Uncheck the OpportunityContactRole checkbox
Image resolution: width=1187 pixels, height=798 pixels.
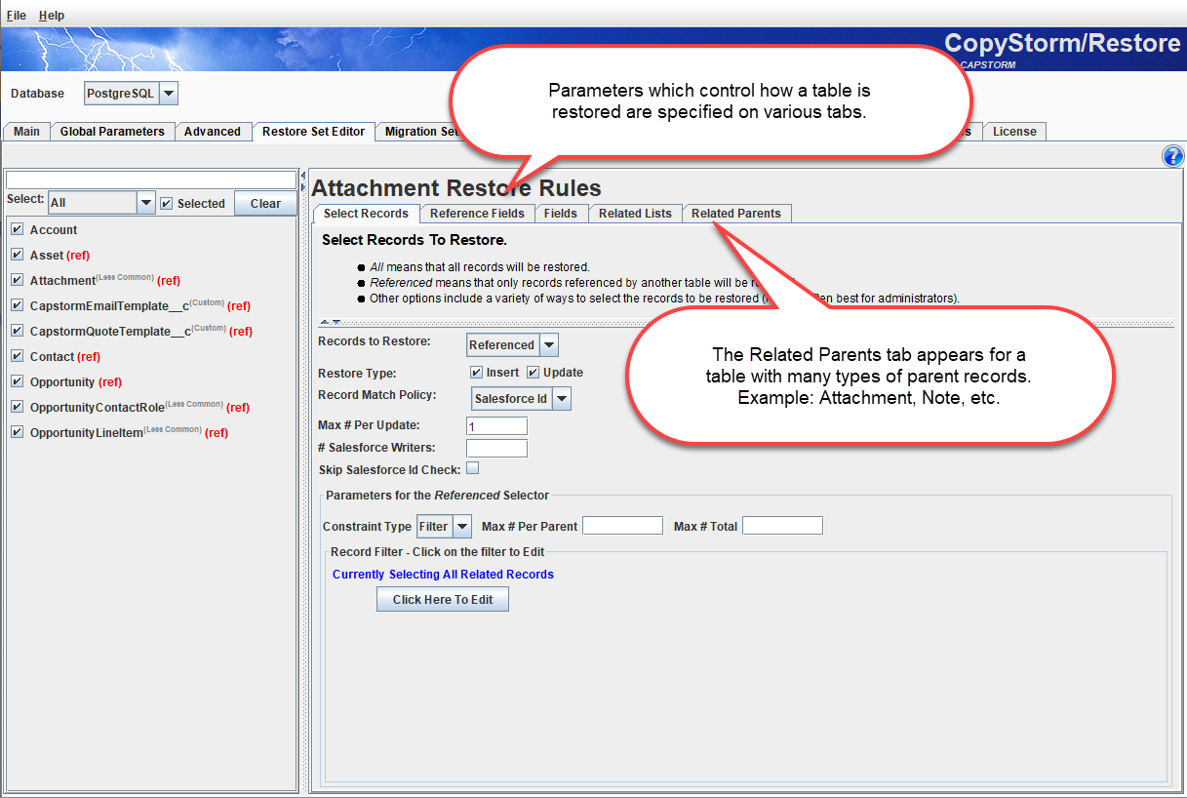click(x=17, y=407)
